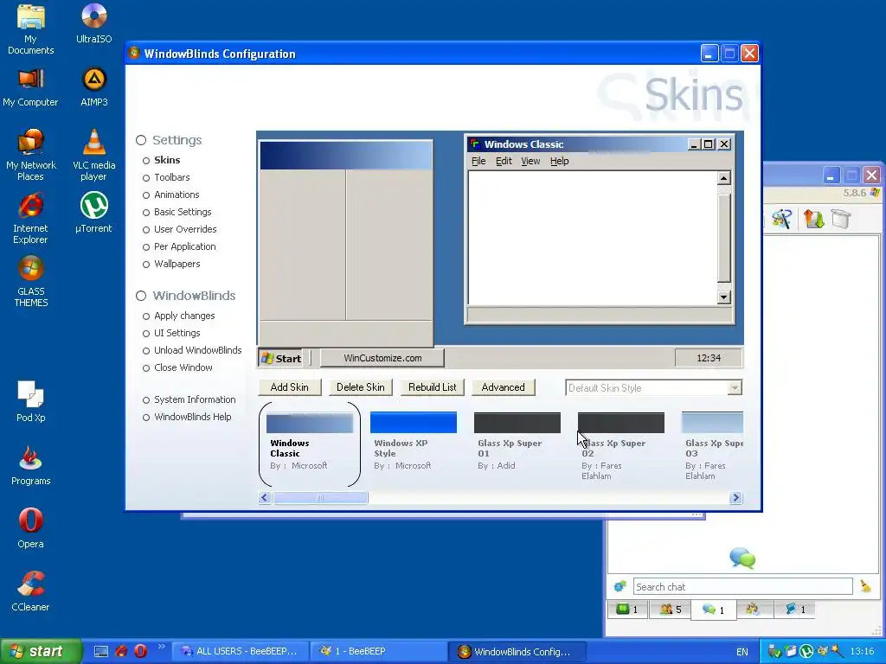The width and height of the screenshot is (886, 664).
Task: Click the Show Desktop quick launch icon
Action: click(x=100, y=652)
